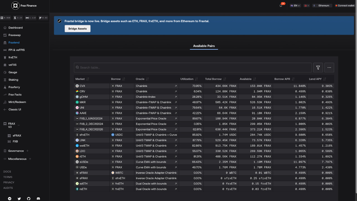Select Fraxlend in the sidebar
This screenshot has height=201, width=357.
coord(14,43)
